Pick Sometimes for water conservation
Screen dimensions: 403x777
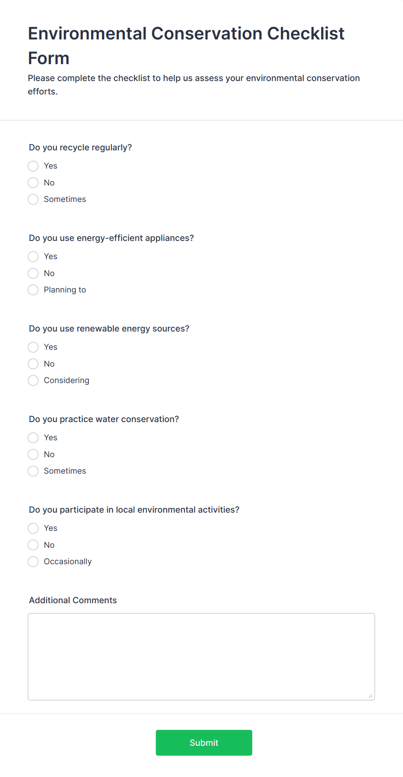click(33, 471)
